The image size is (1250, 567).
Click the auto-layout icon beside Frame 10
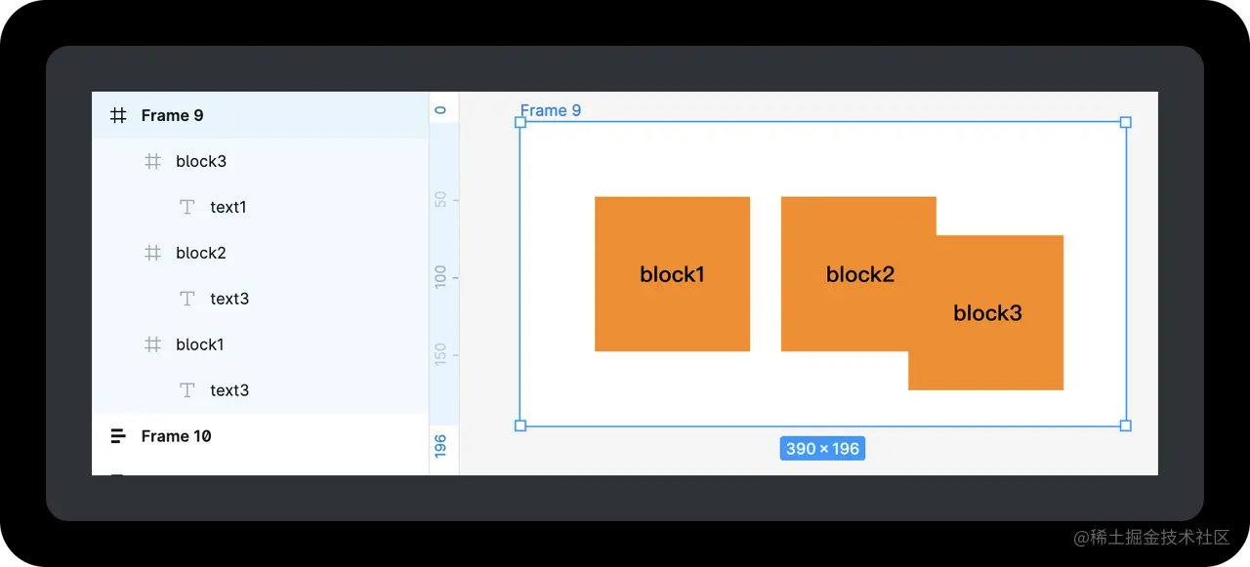pos(118,436)
